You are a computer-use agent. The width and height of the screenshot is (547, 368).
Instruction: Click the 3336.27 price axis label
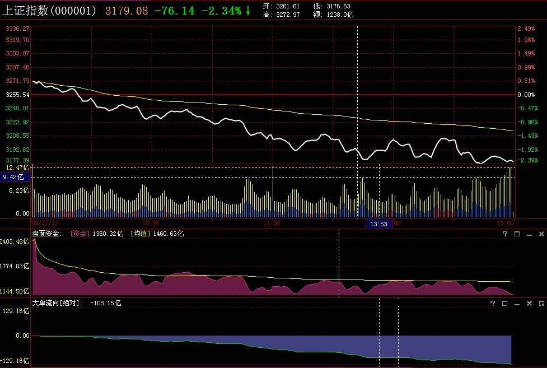pos(17,29)
